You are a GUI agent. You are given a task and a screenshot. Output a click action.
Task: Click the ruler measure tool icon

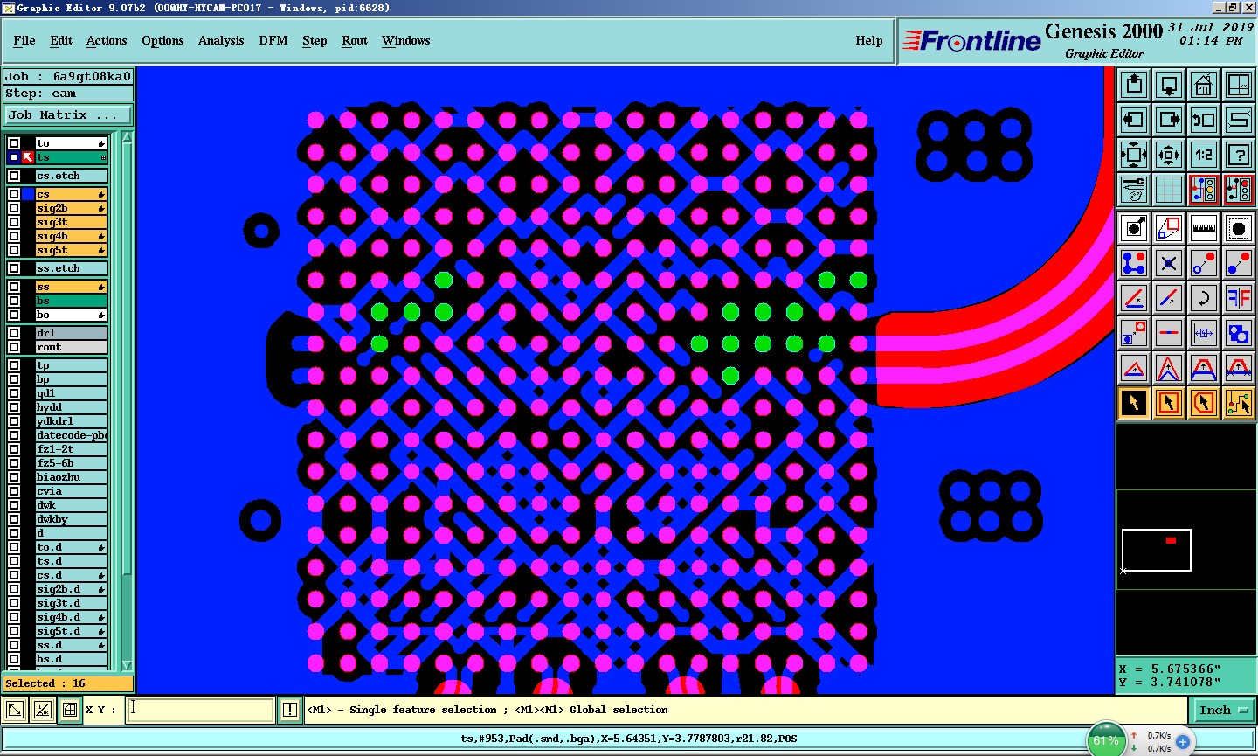[1204, 229]
